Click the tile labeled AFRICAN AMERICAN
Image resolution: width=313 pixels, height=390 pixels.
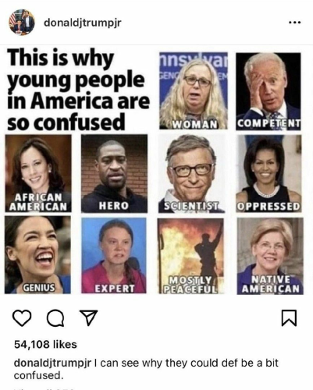point(38,173)
